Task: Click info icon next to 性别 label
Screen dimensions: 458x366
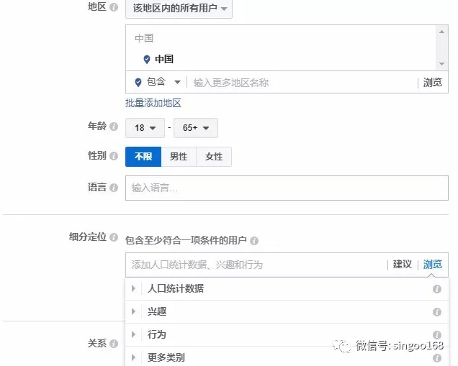Action: point(114,156)
